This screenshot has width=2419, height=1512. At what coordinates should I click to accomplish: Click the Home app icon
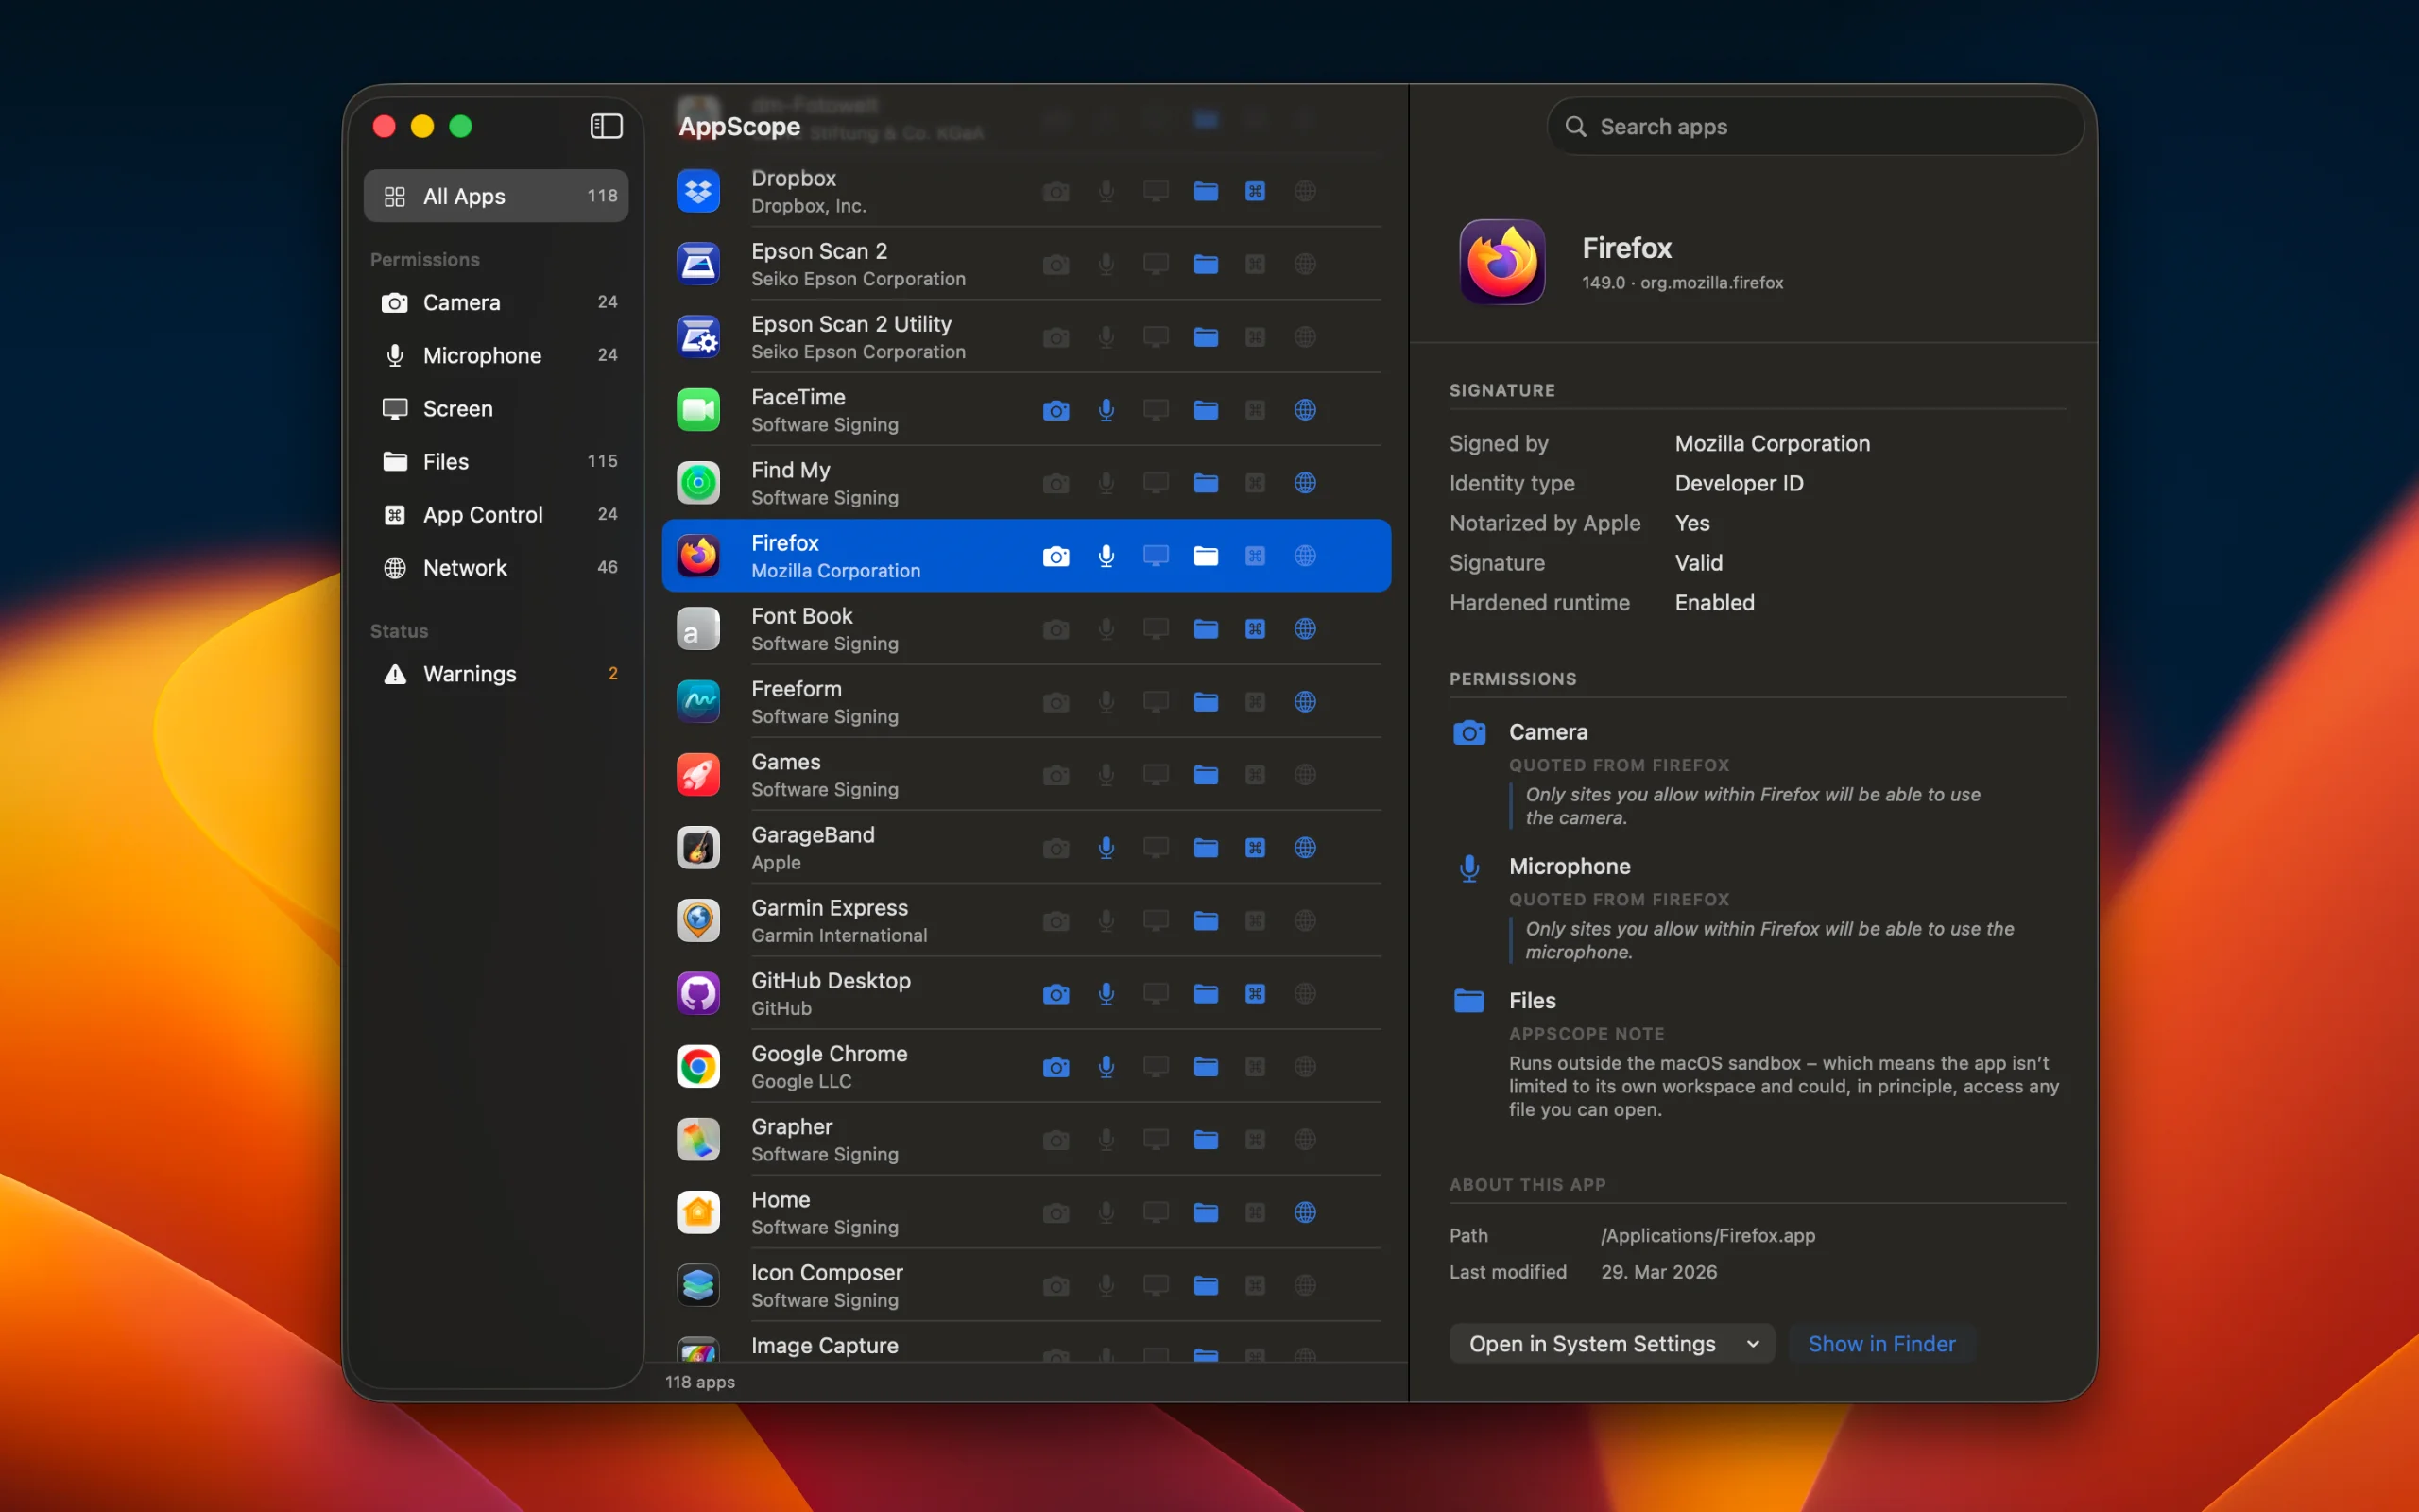[x=697, y=1213]
